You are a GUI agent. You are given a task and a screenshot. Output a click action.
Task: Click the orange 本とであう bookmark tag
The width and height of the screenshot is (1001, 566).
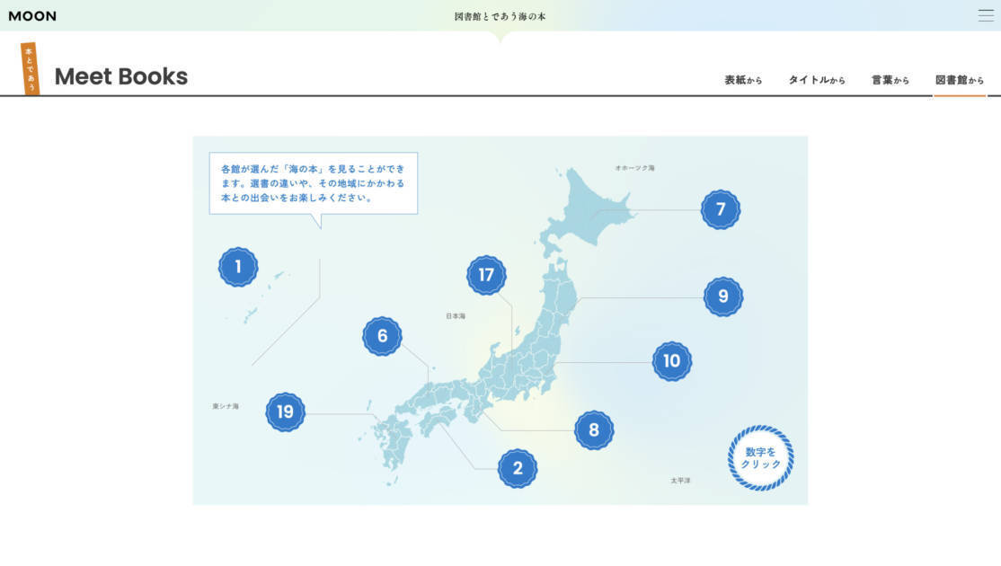(30, 69)
